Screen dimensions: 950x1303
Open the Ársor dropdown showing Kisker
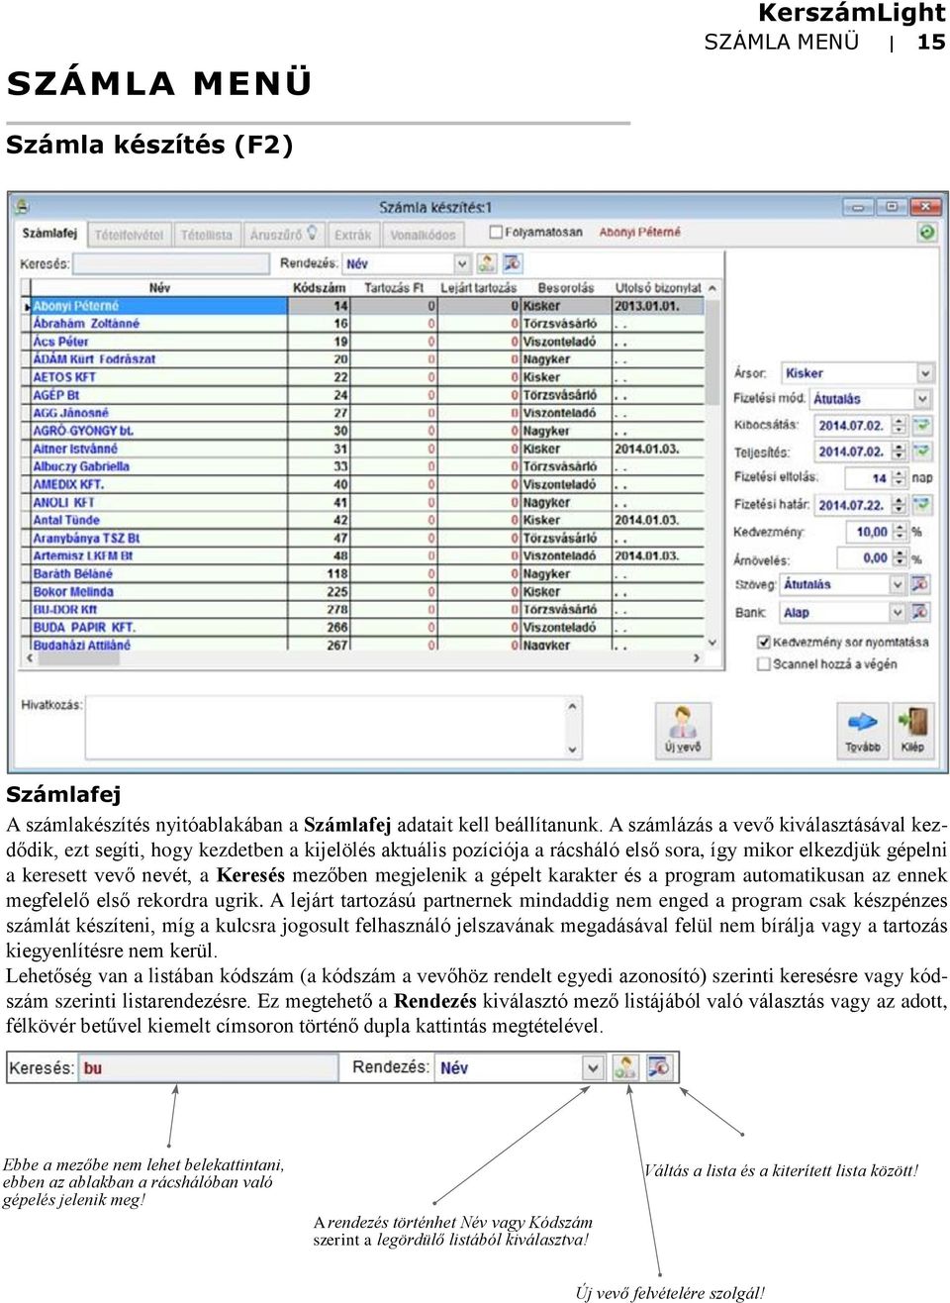(x=924, y=373)
